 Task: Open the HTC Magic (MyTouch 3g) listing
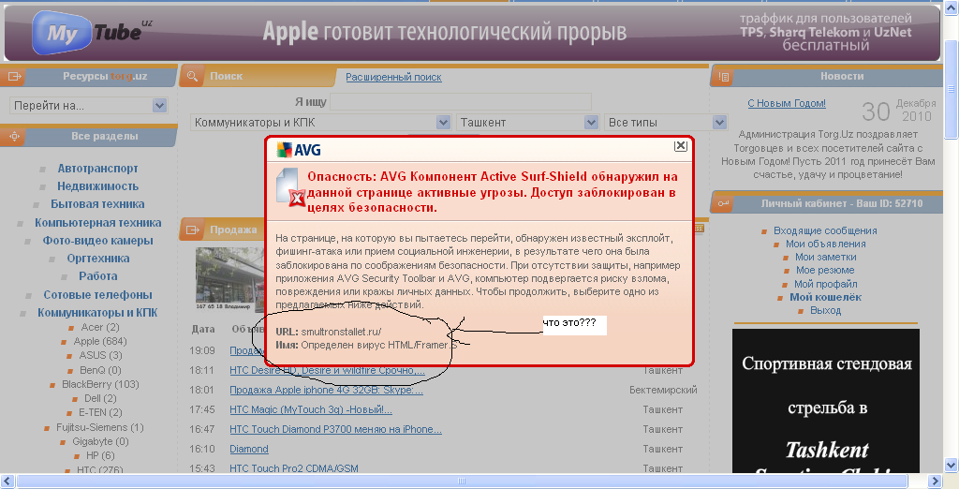click(311, 409)
